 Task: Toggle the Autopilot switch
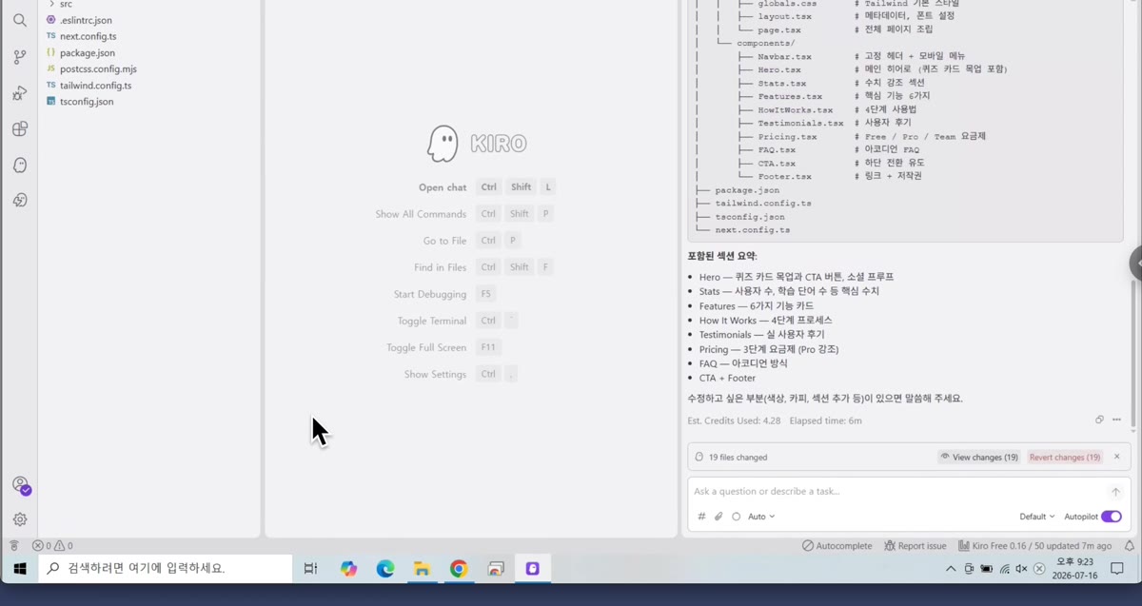(1111, 517)
